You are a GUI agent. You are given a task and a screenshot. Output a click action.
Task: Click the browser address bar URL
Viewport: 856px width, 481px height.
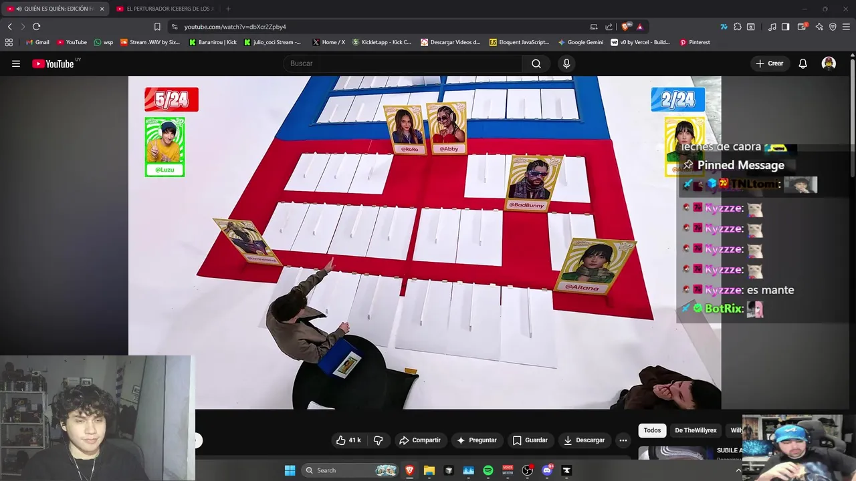235,27
